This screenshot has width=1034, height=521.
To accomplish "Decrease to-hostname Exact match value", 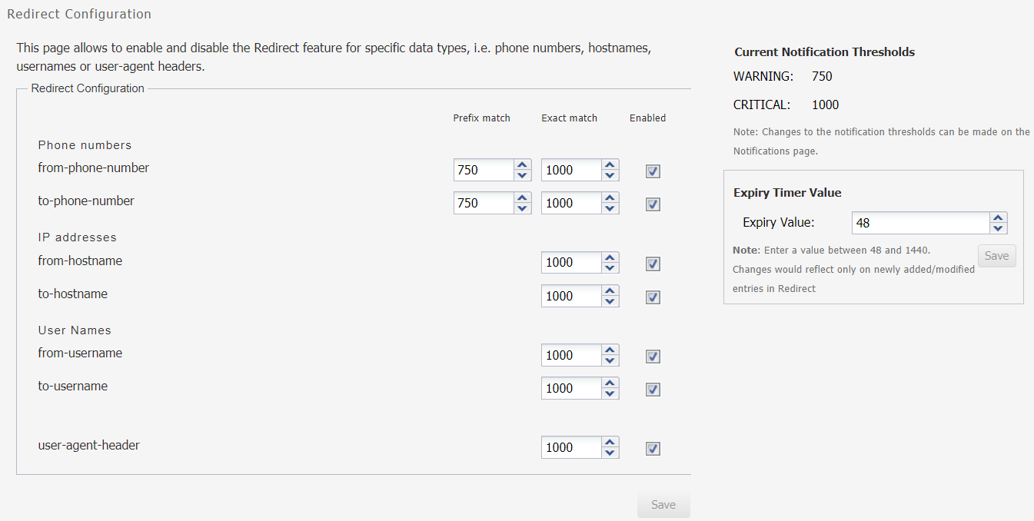I will (610, 302).
